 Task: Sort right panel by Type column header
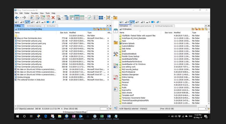199,33
